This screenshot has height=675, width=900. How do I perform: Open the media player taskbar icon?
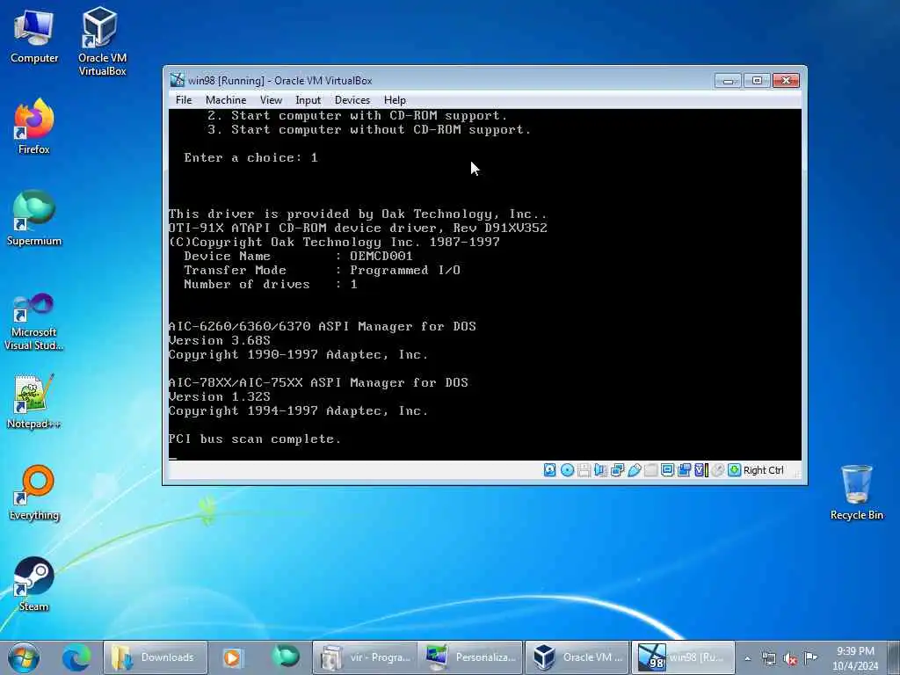coord(232,657)
